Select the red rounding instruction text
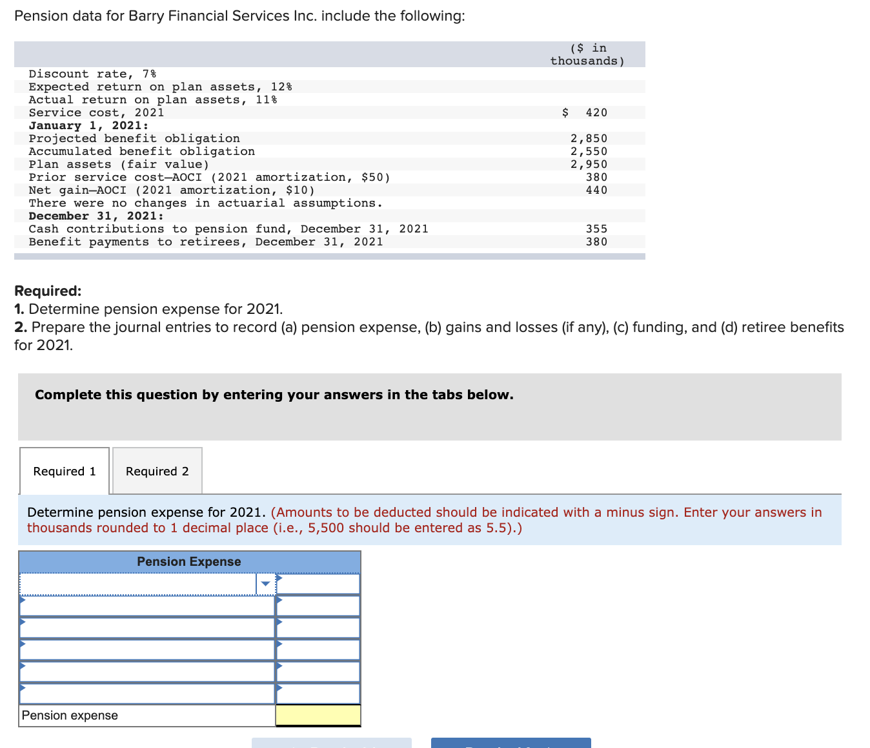The height and width of the screenshot is (748, 870). (x=424, y=520)
